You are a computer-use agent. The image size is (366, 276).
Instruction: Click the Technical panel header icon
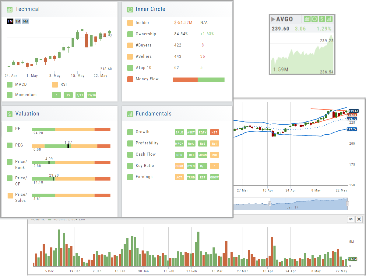coord(9,9)
